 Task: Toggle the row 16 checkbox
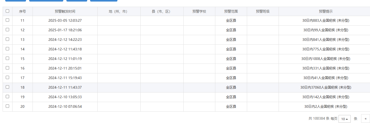click(7, 68)
